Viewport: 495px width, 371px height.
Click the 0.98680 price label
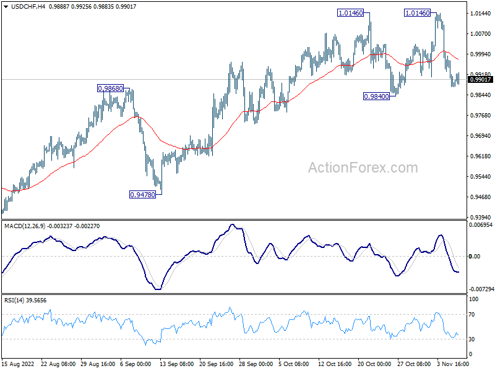[x=110, y=88]
